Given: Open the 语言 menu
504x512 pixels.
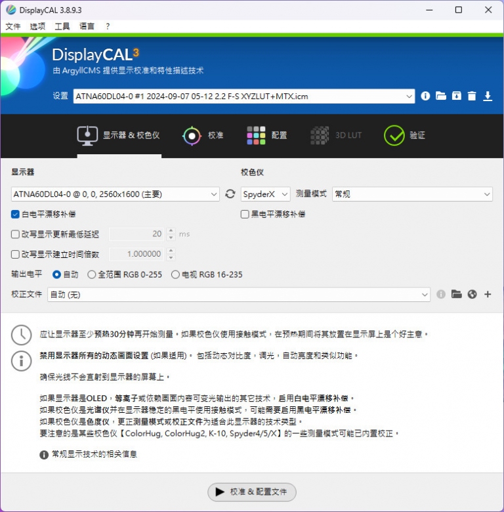Looking at the screenshot, I should 87,26.
